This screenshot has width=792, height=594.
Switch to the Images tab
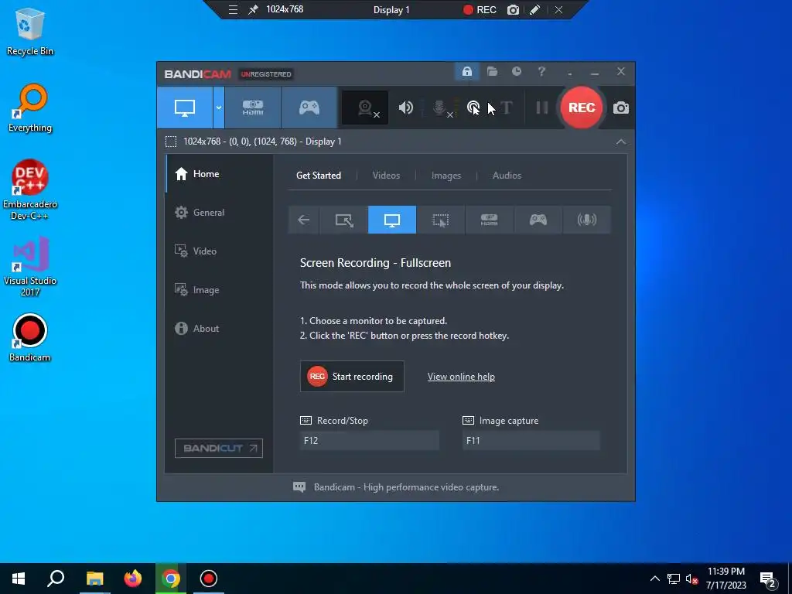[446, 176]
